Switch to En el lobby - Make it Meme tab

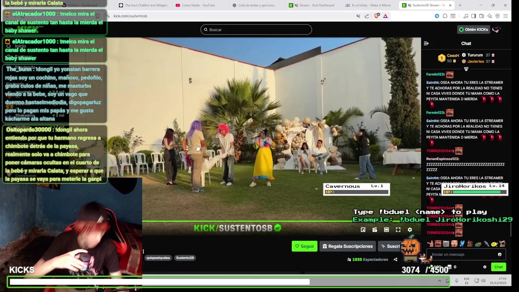369,5
